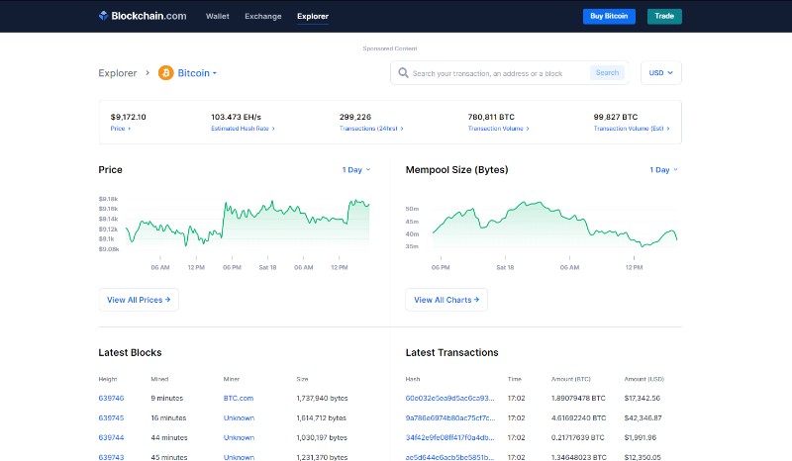The width and height of the screenshot is (792, 461).
Task: Open transaction hash starting 34f42e9f
Action: 450,437
